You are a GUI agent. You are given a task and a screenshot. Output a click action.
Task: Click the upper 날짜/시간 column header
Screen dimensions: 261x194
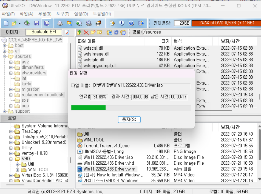pyautogui.click(x=238, y=41)
